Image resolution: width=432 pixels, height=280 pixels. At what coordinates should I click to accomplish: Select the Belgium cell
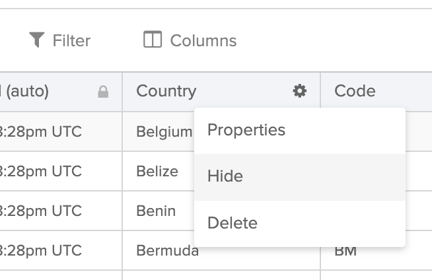pos(164,132)
